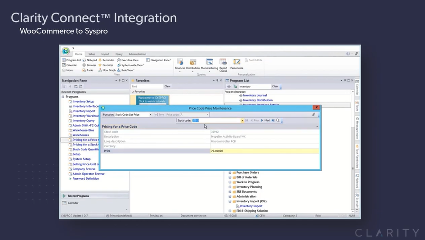Open the Inbox ribbon item
Viewport: 425px width, 240px height.
point(67,70)
